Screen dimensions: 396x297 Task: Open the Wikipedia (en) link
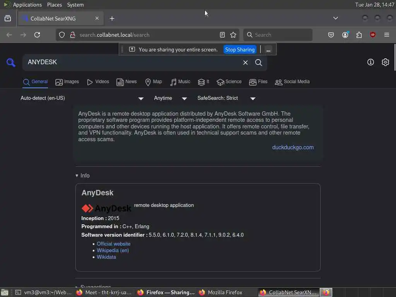(113, 251)
